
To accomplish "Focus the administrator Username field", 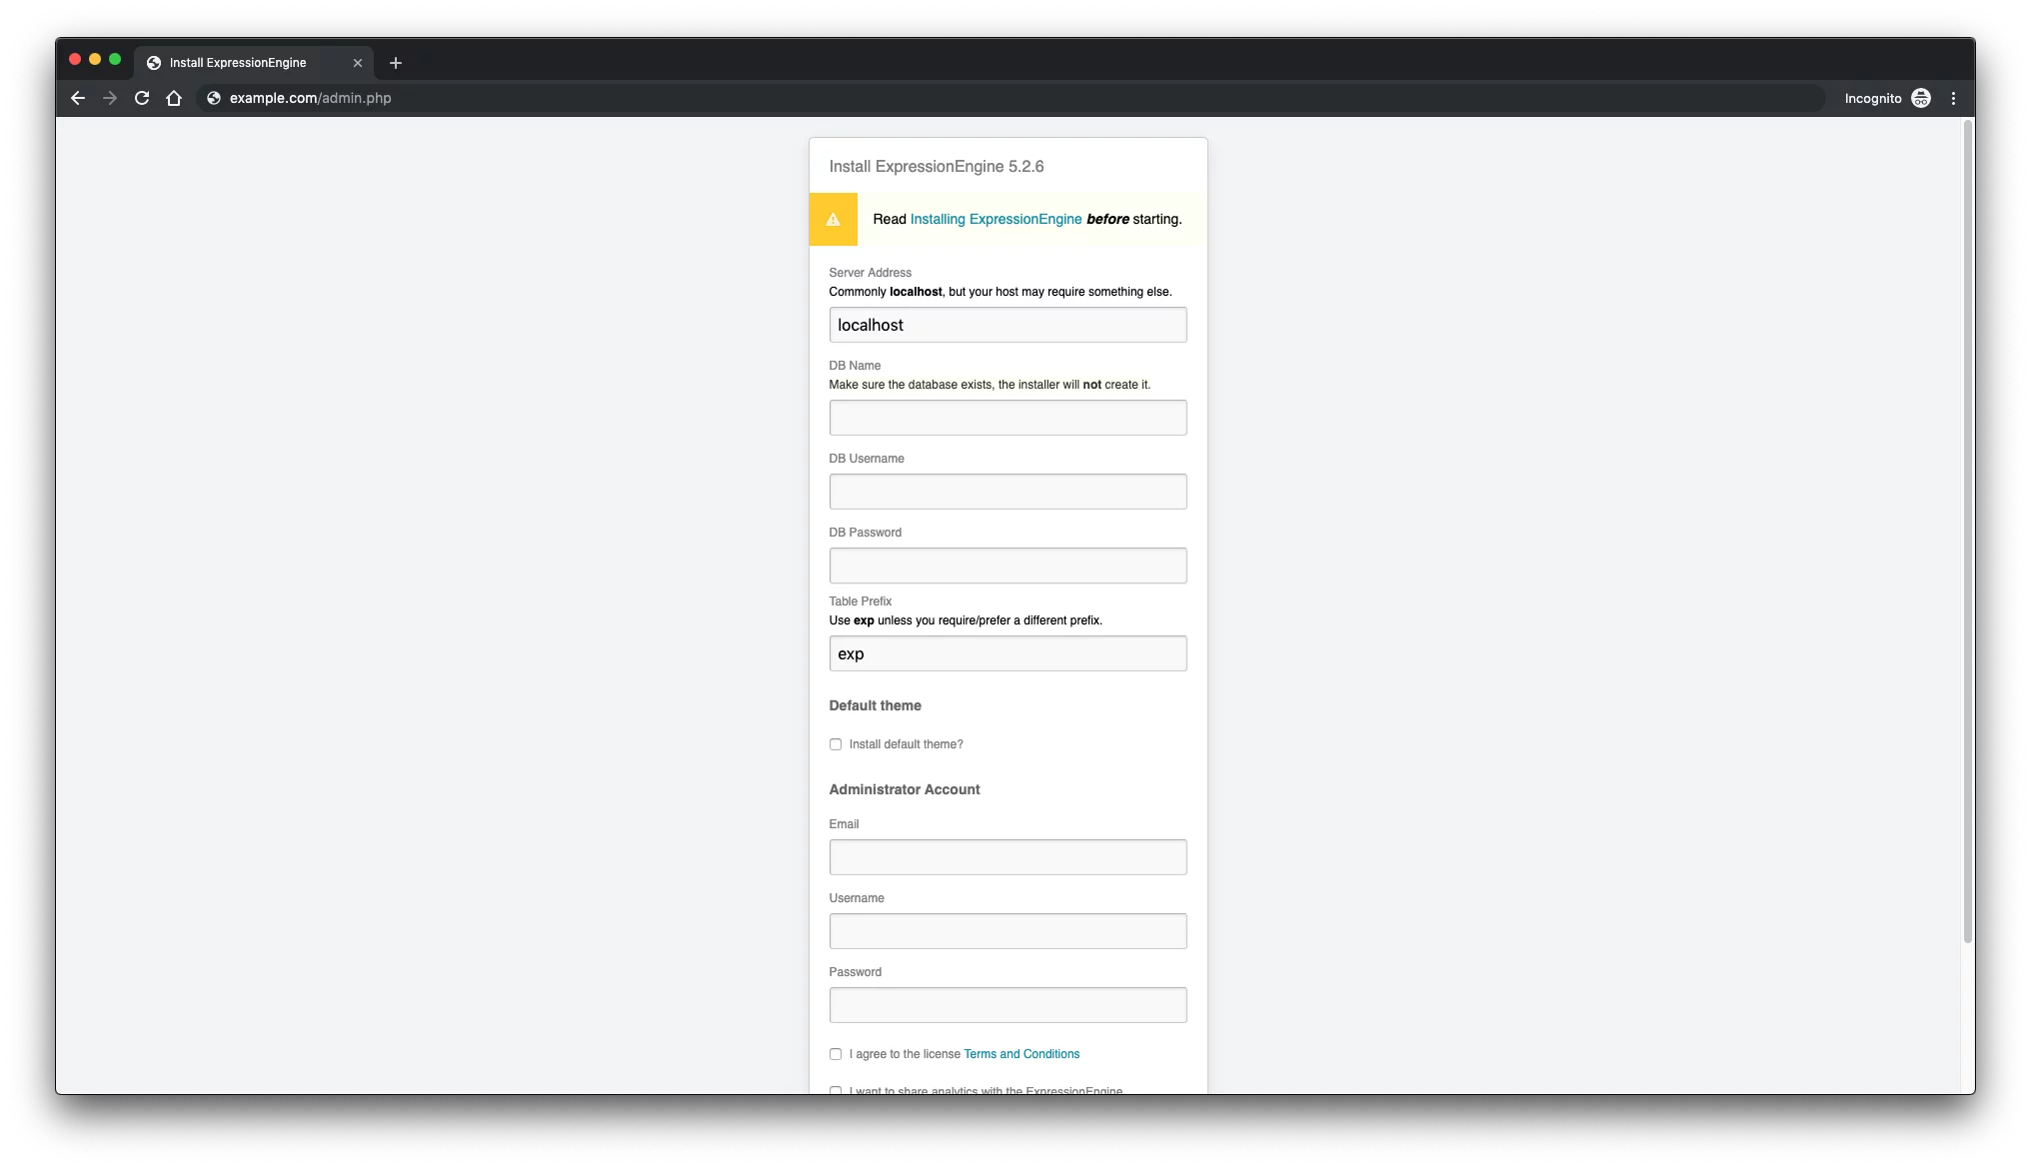I will pos(1008,931).
